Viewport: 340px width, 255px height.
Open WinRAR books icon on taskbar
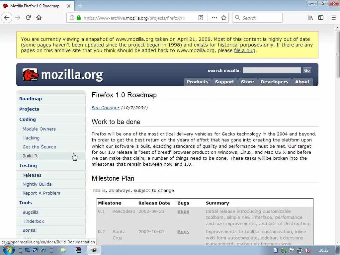[79, 250]
